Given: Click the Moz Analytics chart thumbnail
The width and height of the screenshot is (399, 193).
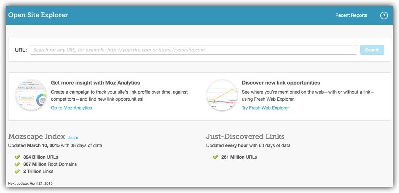Looking at the screenshot, I should (x=31, y=95).
